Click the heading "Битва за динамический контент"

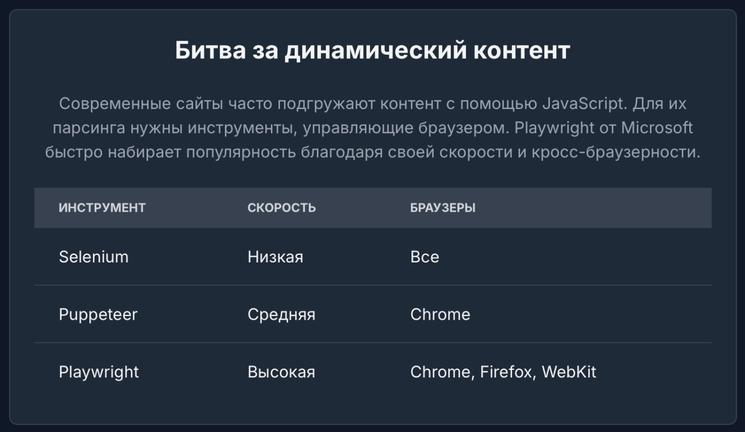pyautogui.click(x=372, y=51)
